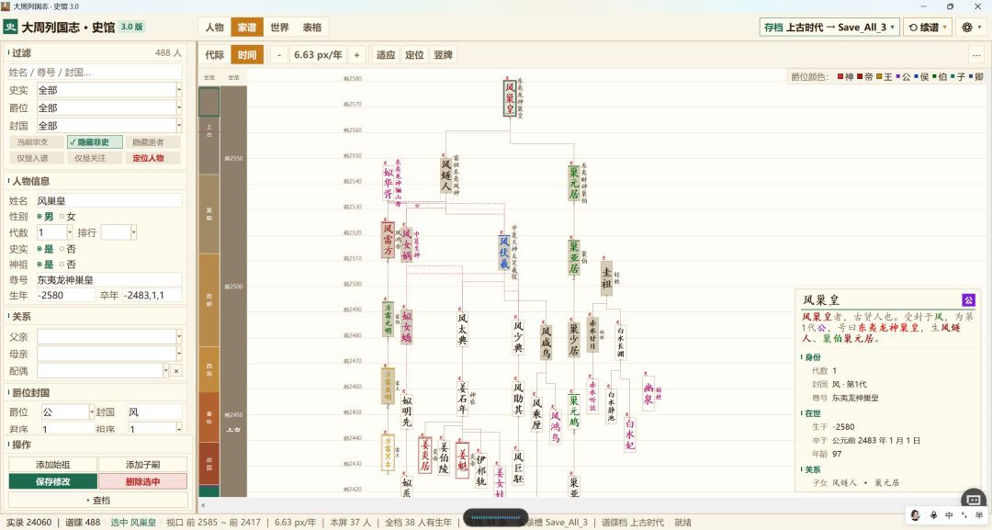992x530 pixels.
Task: Zoom in timeline with plus button
Action: (x=356, y=55)
